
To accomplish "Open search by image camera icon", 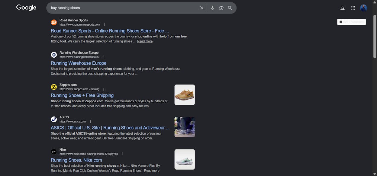I will (x=221, y=8).
